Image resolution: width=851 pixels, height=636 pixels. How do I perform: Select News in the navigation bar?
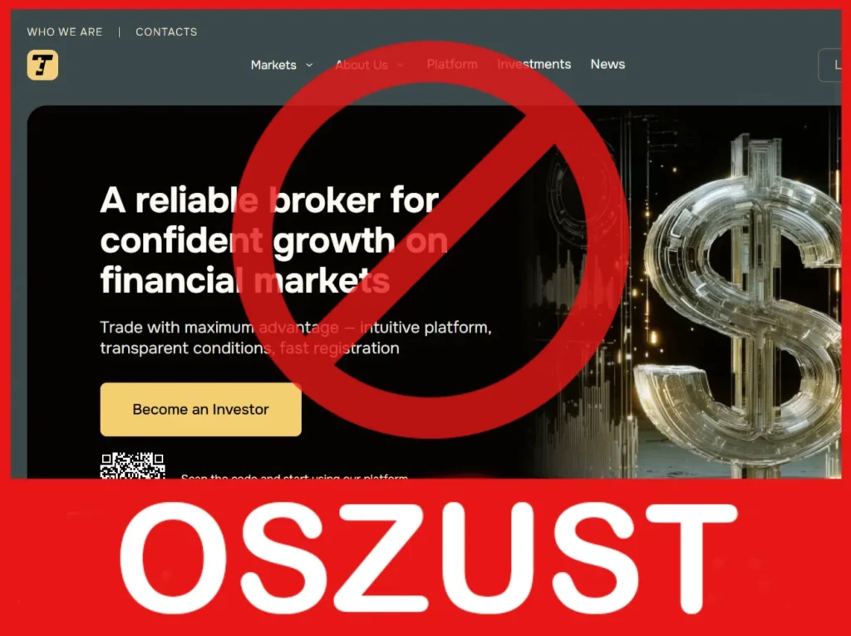coord(608,64)
